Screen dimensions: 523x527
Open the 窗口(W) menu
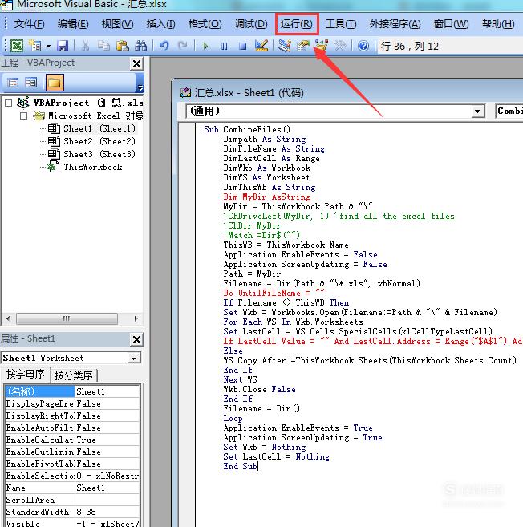pyautogui.click(x=451, y=24)
